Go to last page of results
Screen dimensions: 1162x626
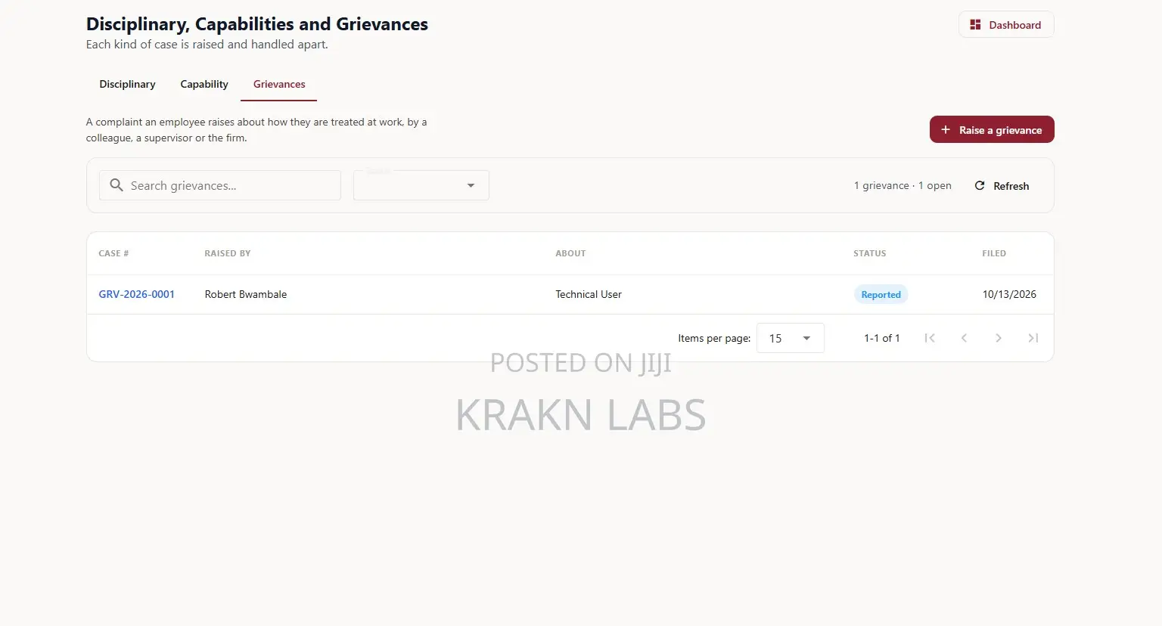1033,338
